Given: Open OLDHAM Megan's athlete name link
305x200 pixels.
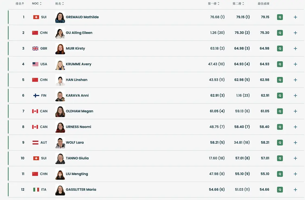Looking at the screenshot, I should [79, 111].
